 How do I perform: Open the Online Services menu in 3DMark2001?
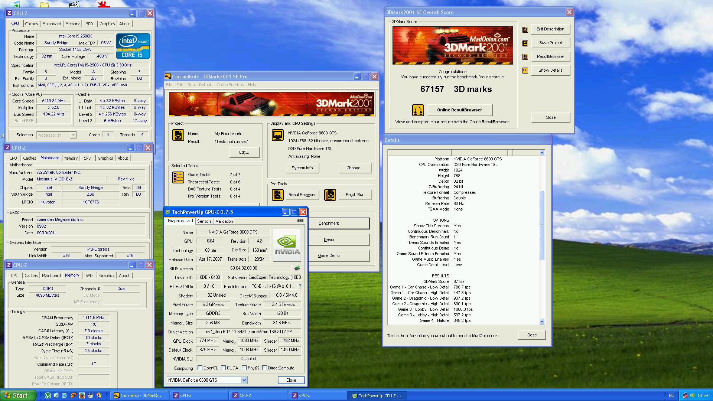click(x=230, y=85)
